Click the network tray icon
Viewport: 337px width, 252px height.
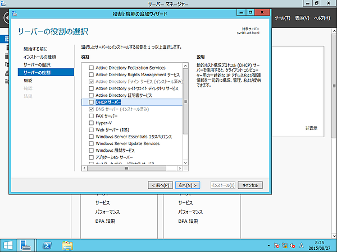click(x=285, y=246)
